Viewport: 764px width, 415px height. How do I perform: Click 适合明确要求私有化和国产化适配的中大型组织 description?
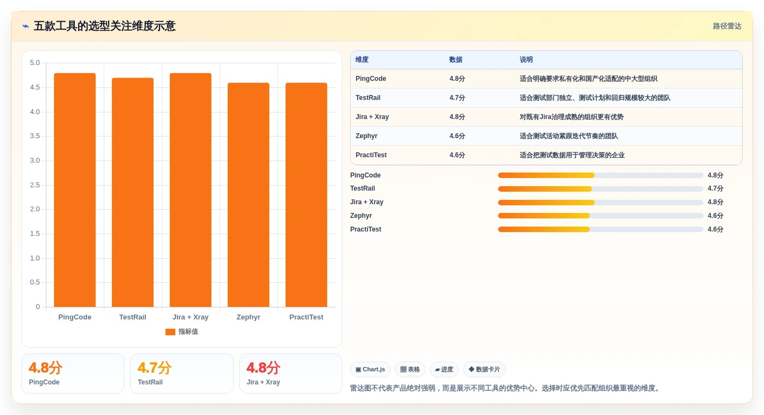pos(589,79)
